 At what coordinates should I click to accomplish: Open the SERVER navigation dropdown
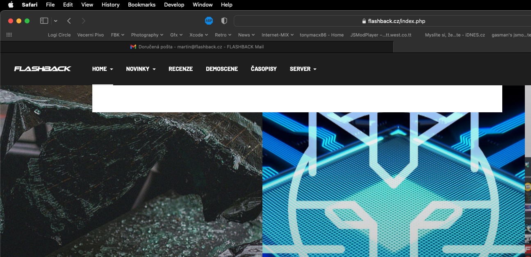pos(303,69)
